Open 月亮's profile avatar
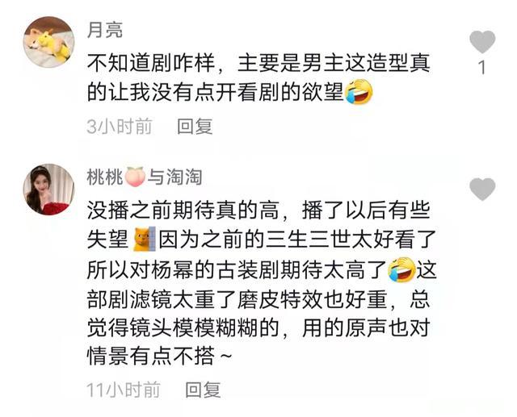 coord(48,42)
